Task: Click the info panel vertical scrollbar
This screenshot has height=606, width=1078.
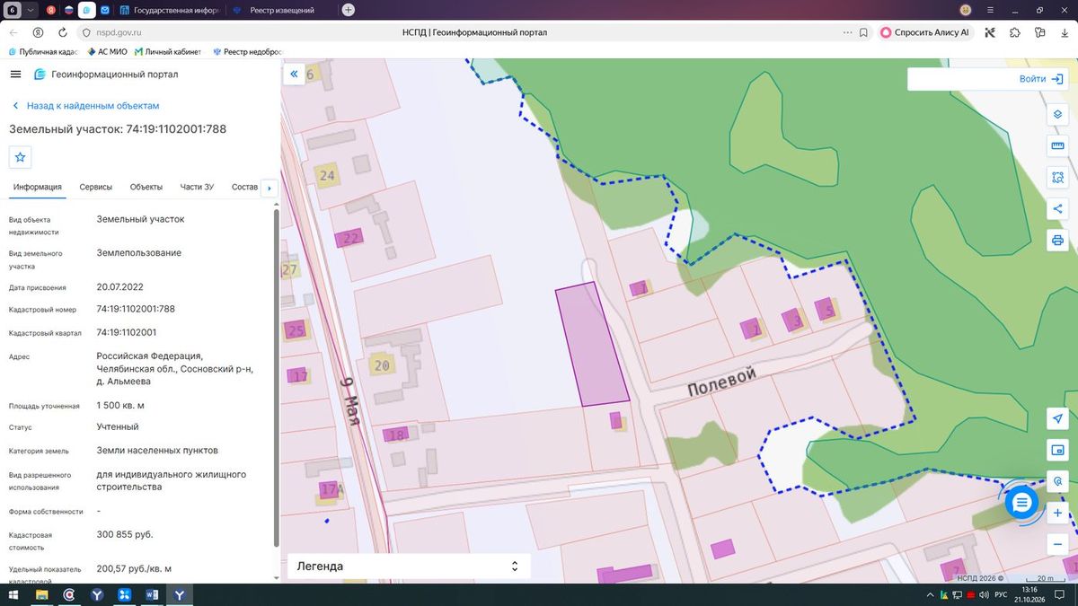Action: [276, 377]
